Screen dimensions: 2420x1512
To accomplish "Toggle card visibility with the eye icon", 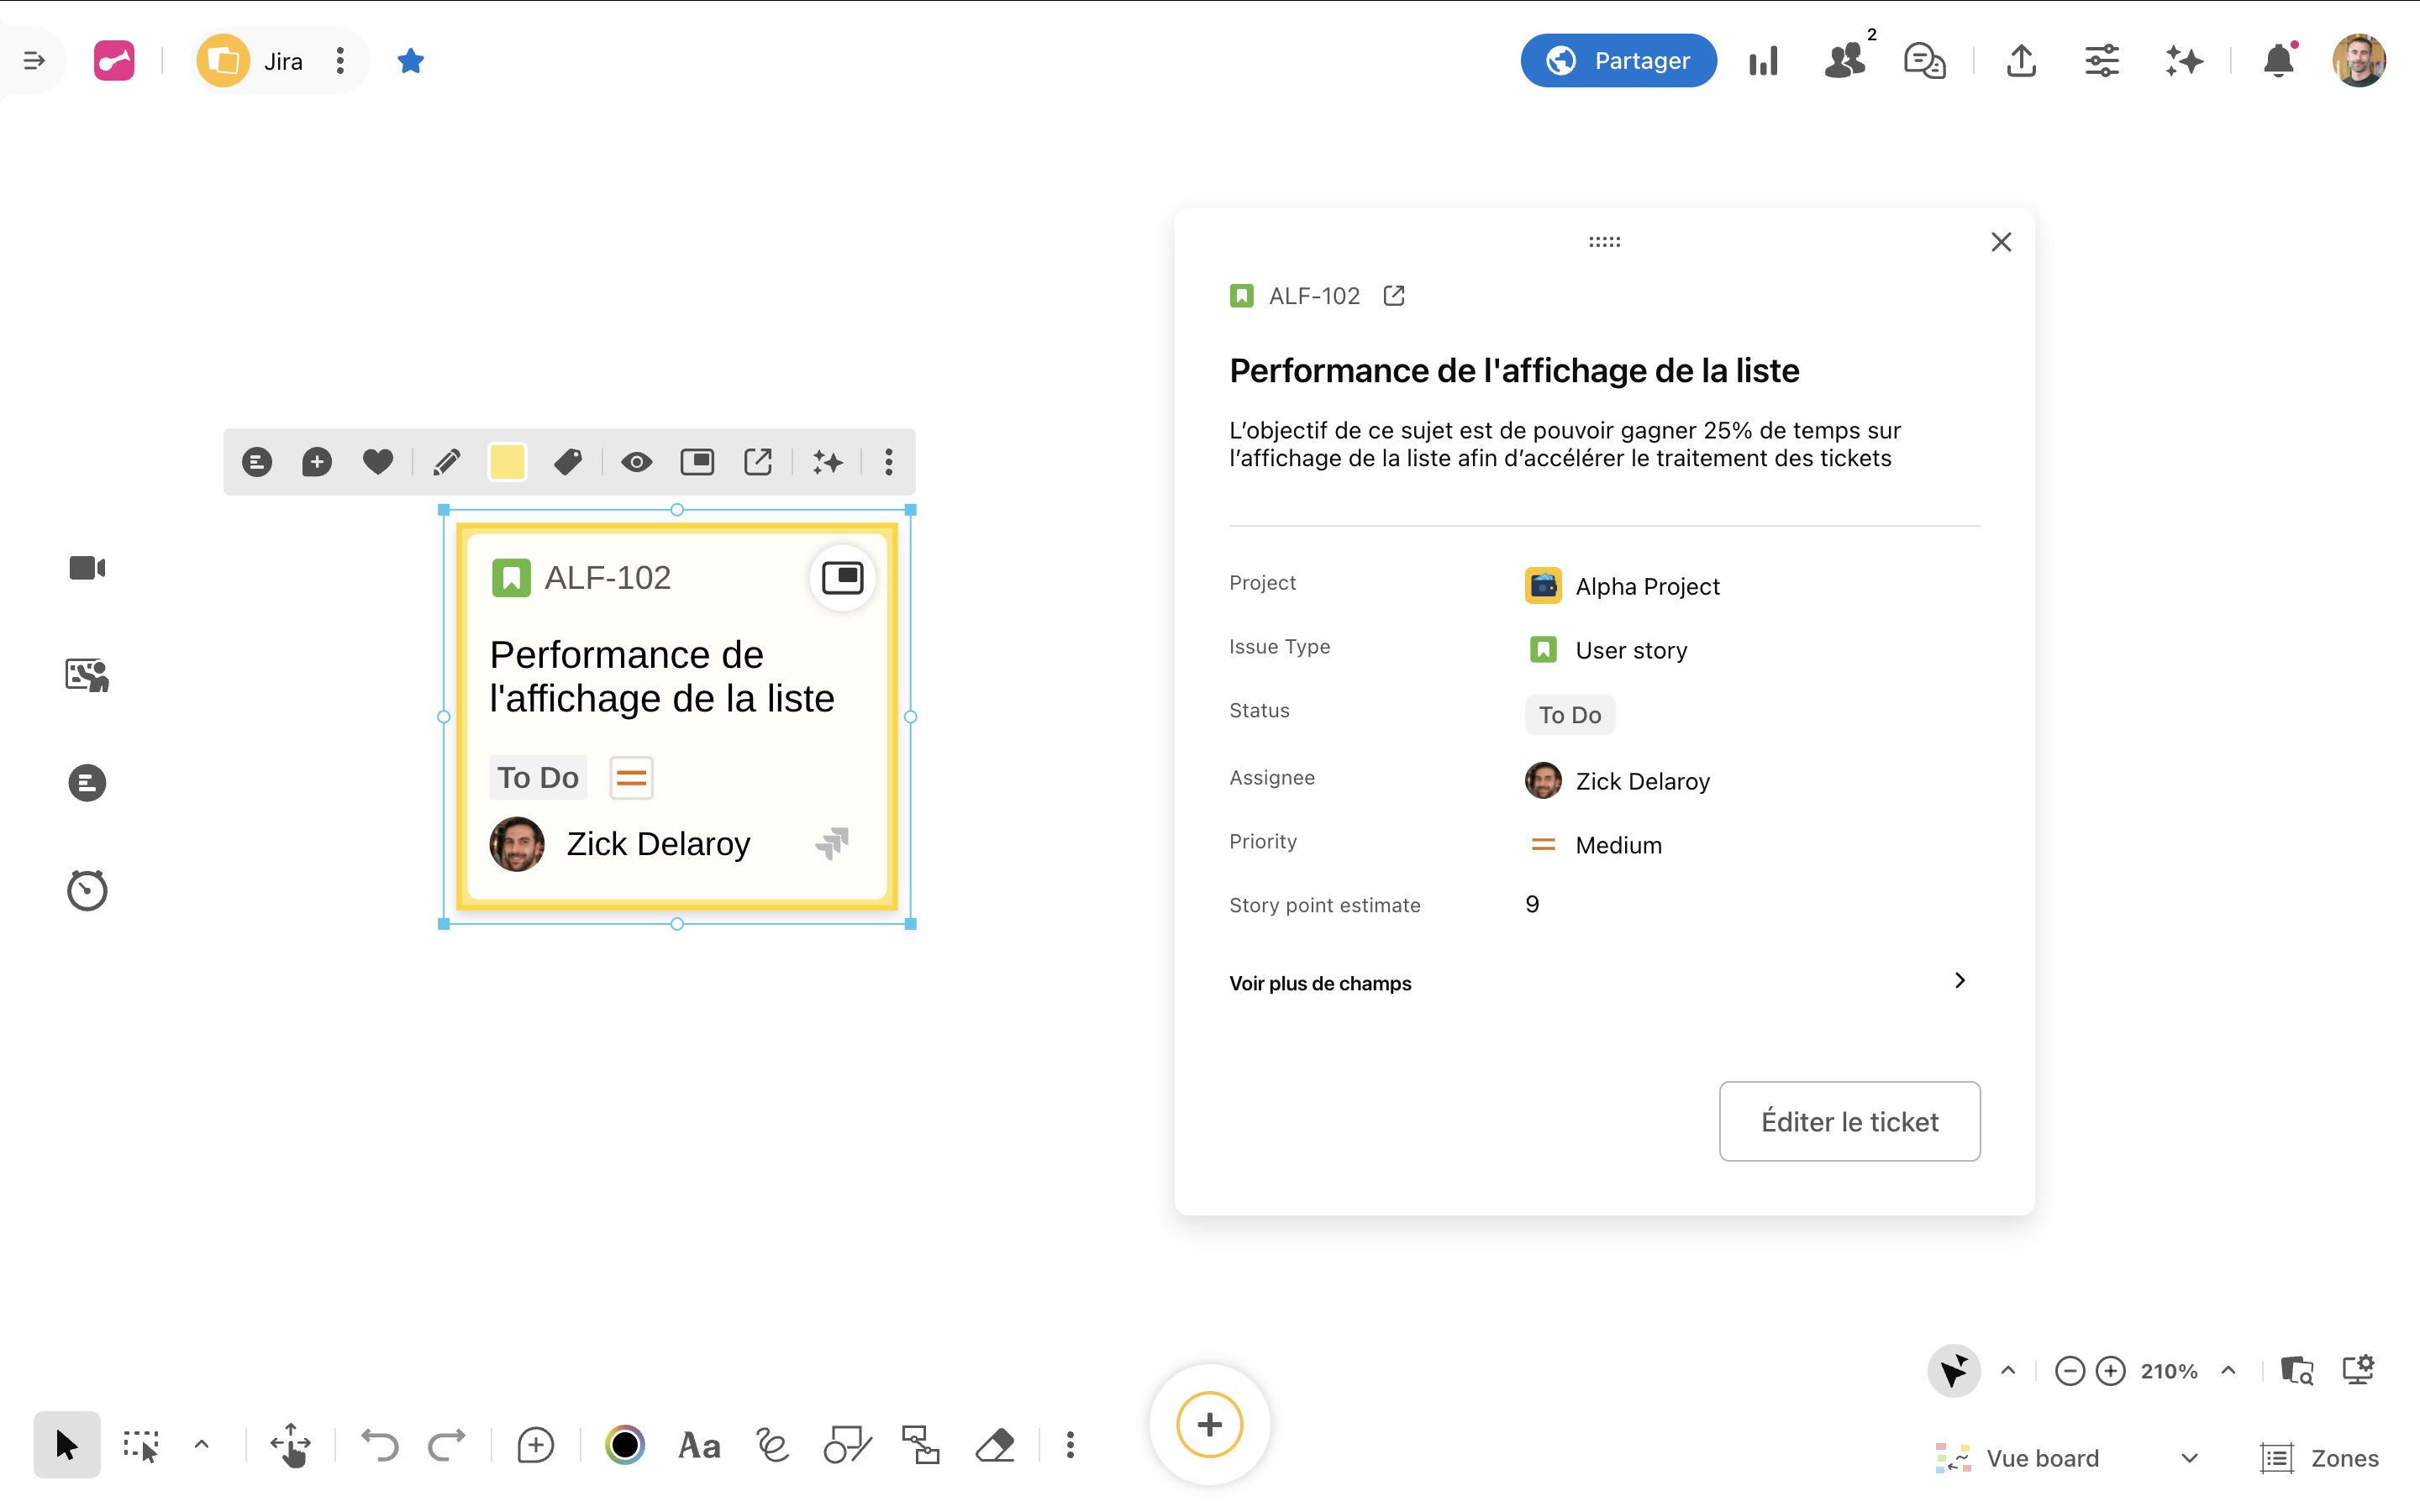I will pos(636,462).
